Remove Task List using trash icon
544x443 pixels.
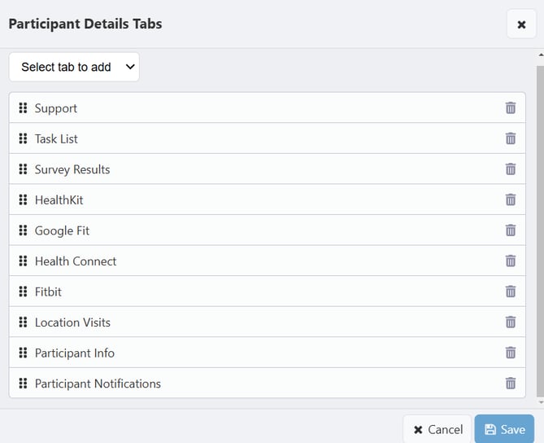coord(511,138)
